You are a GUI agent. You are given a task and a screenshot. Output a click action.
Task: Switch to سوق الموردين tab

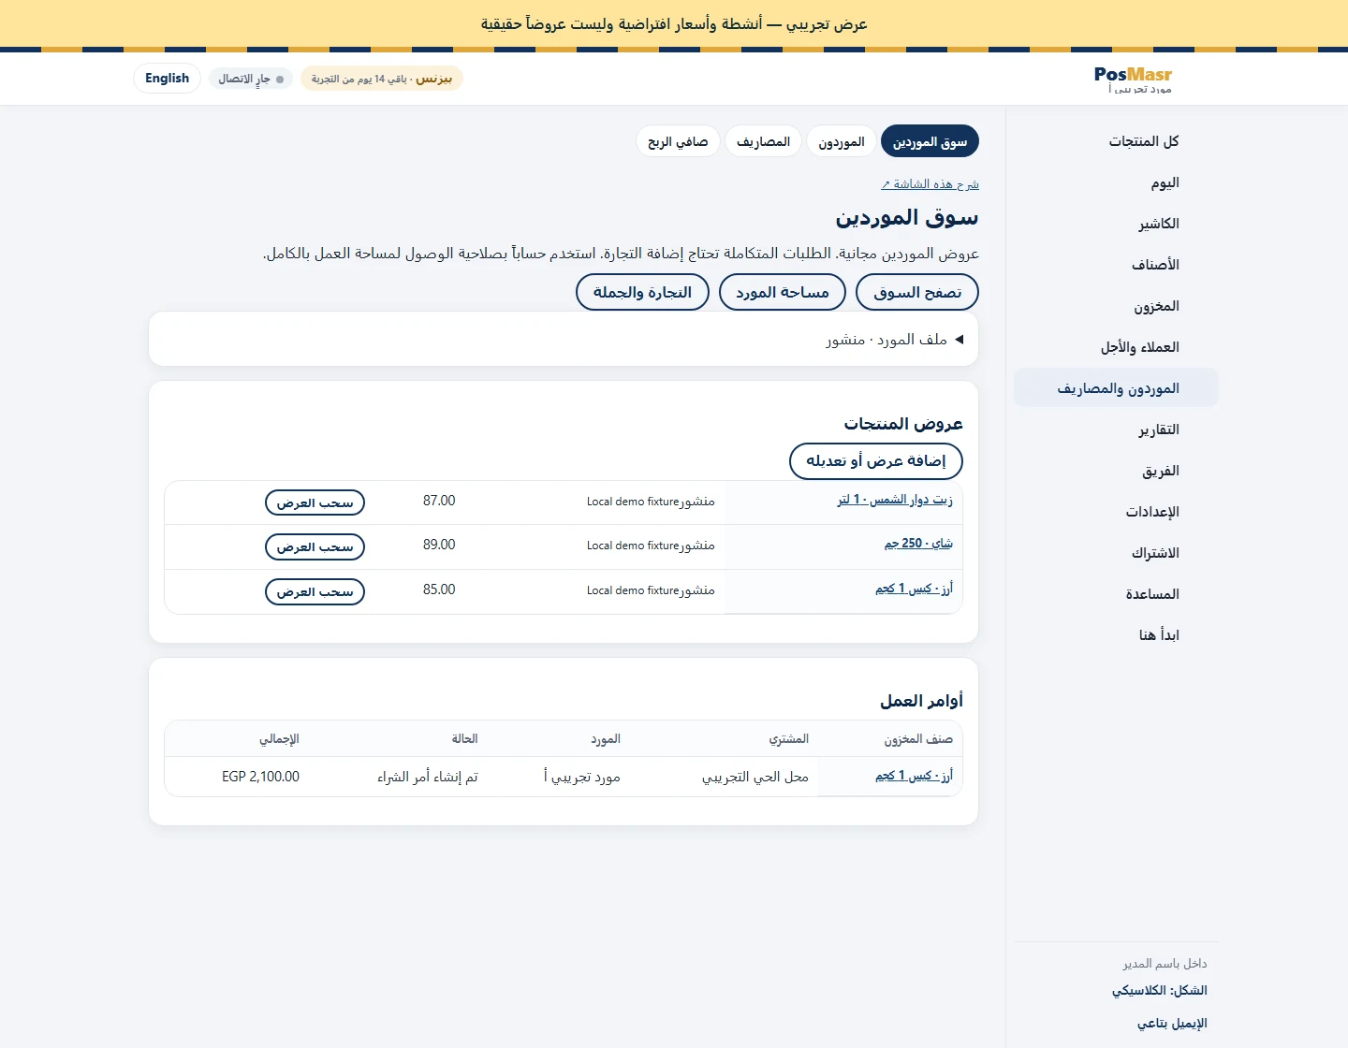point(930,141)
